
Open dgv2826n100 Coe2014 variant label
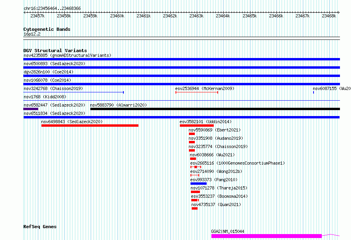tap(49, 72)
